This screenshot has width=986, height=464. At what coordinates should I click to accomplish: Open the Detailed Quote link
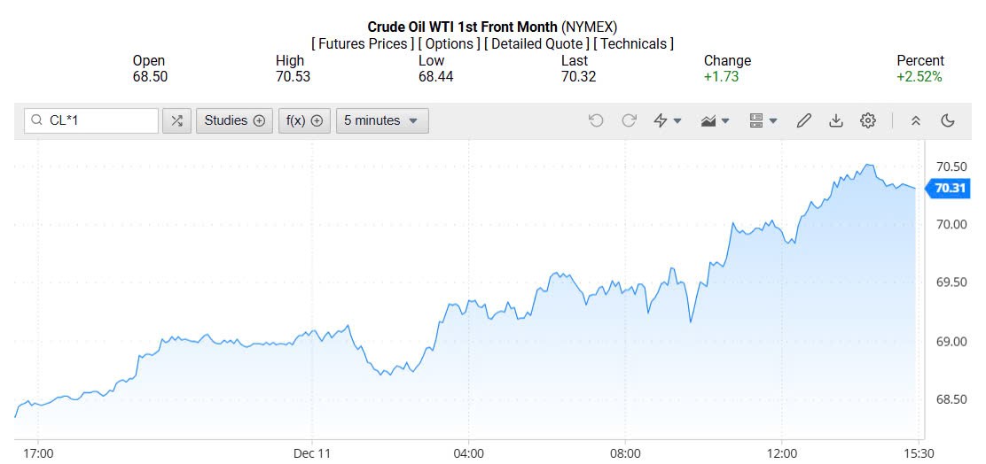pyautogui.click(x=536, y=43)
